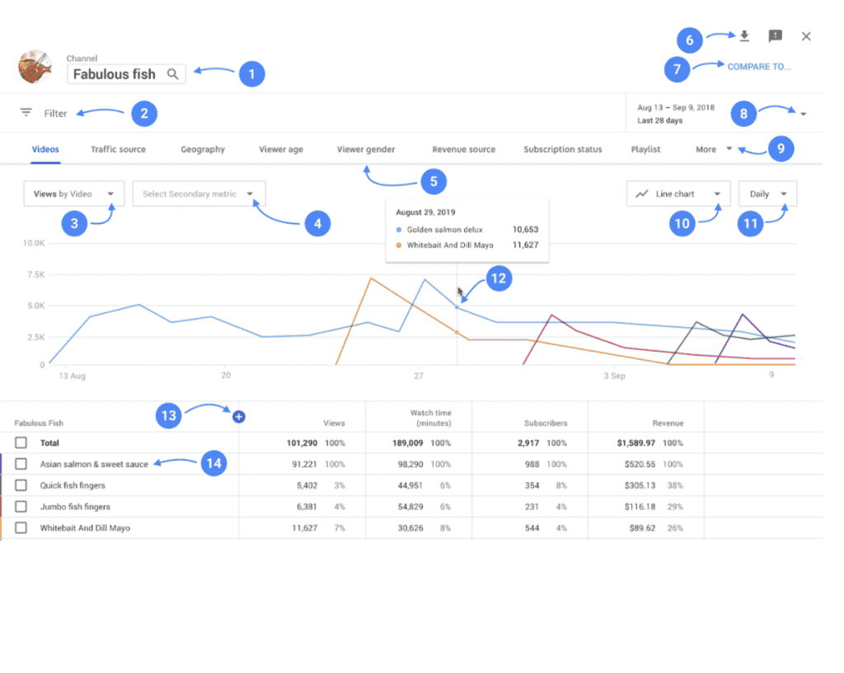Image resolution: width=844 pixels, height=673 pixels.
Task: Tick the Whitebait And Dill Mayo checkbox
Action: coord(21,528)
